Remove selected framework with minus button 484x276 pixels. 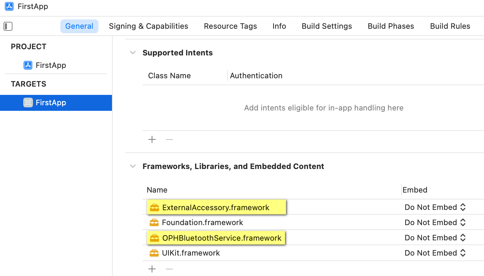(x=169, y=269)
